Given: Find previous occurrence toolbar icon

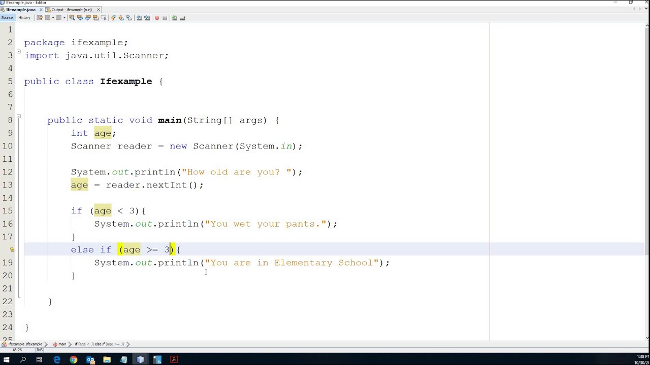Looking at the screenshot, I should (x=80, y=18).
